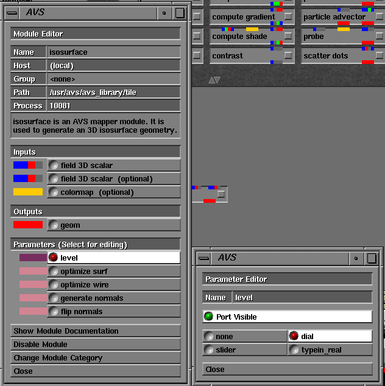The image size is (385, 386).
Task: Click the yellow colormap input swatch
Action: coord(28,192)
